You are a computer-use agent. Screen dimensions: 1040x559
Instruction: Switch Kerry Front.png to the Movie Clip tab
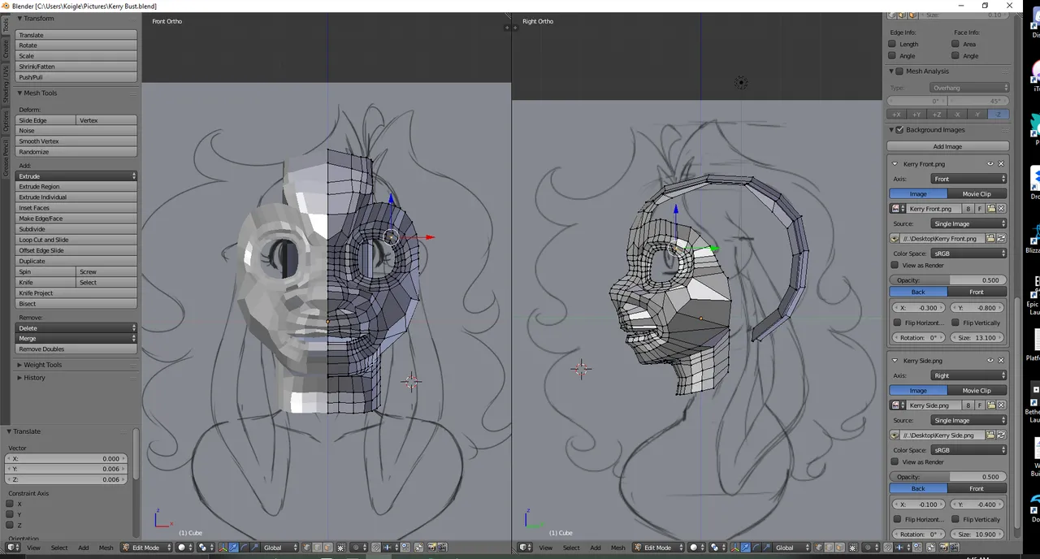(x=977, y=193)
